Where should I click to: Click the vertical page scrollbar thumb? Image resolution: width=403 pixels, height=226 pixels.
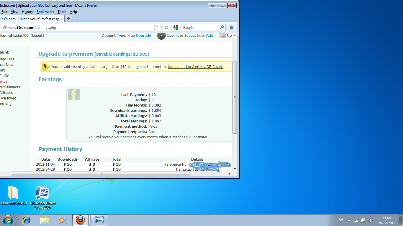[x=235, y=97]
